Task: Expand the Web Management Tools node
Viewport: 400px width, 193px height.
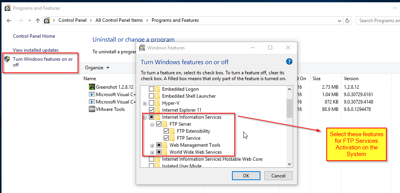Action: coord(152,146)
